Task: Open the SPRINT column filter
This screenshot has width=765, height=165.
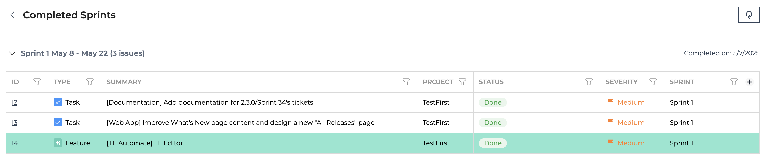Action: [734, 82]
